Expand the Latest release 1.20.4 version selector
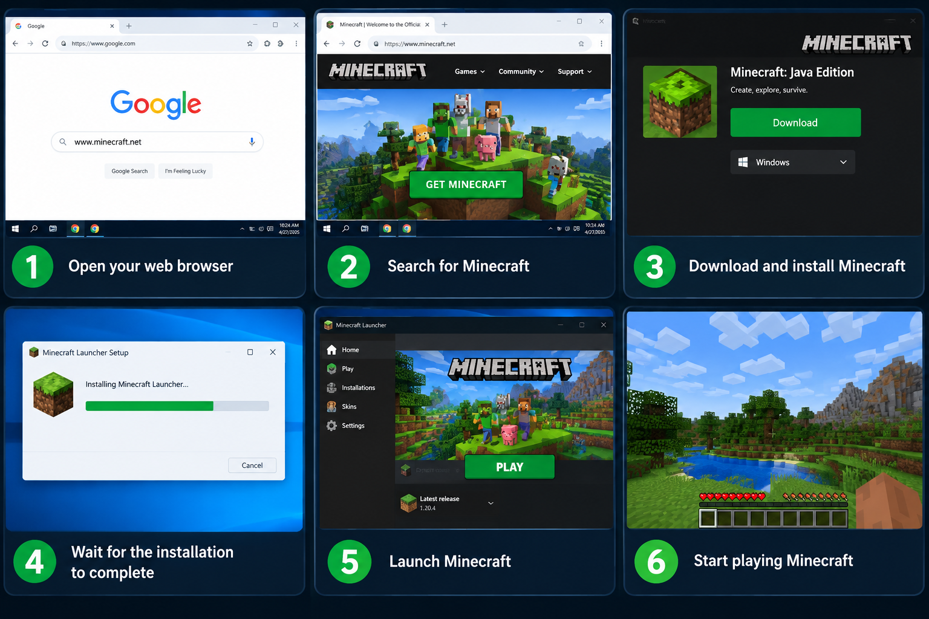The width and height of the screenshot is (929, 619). [x=448, y=503]
